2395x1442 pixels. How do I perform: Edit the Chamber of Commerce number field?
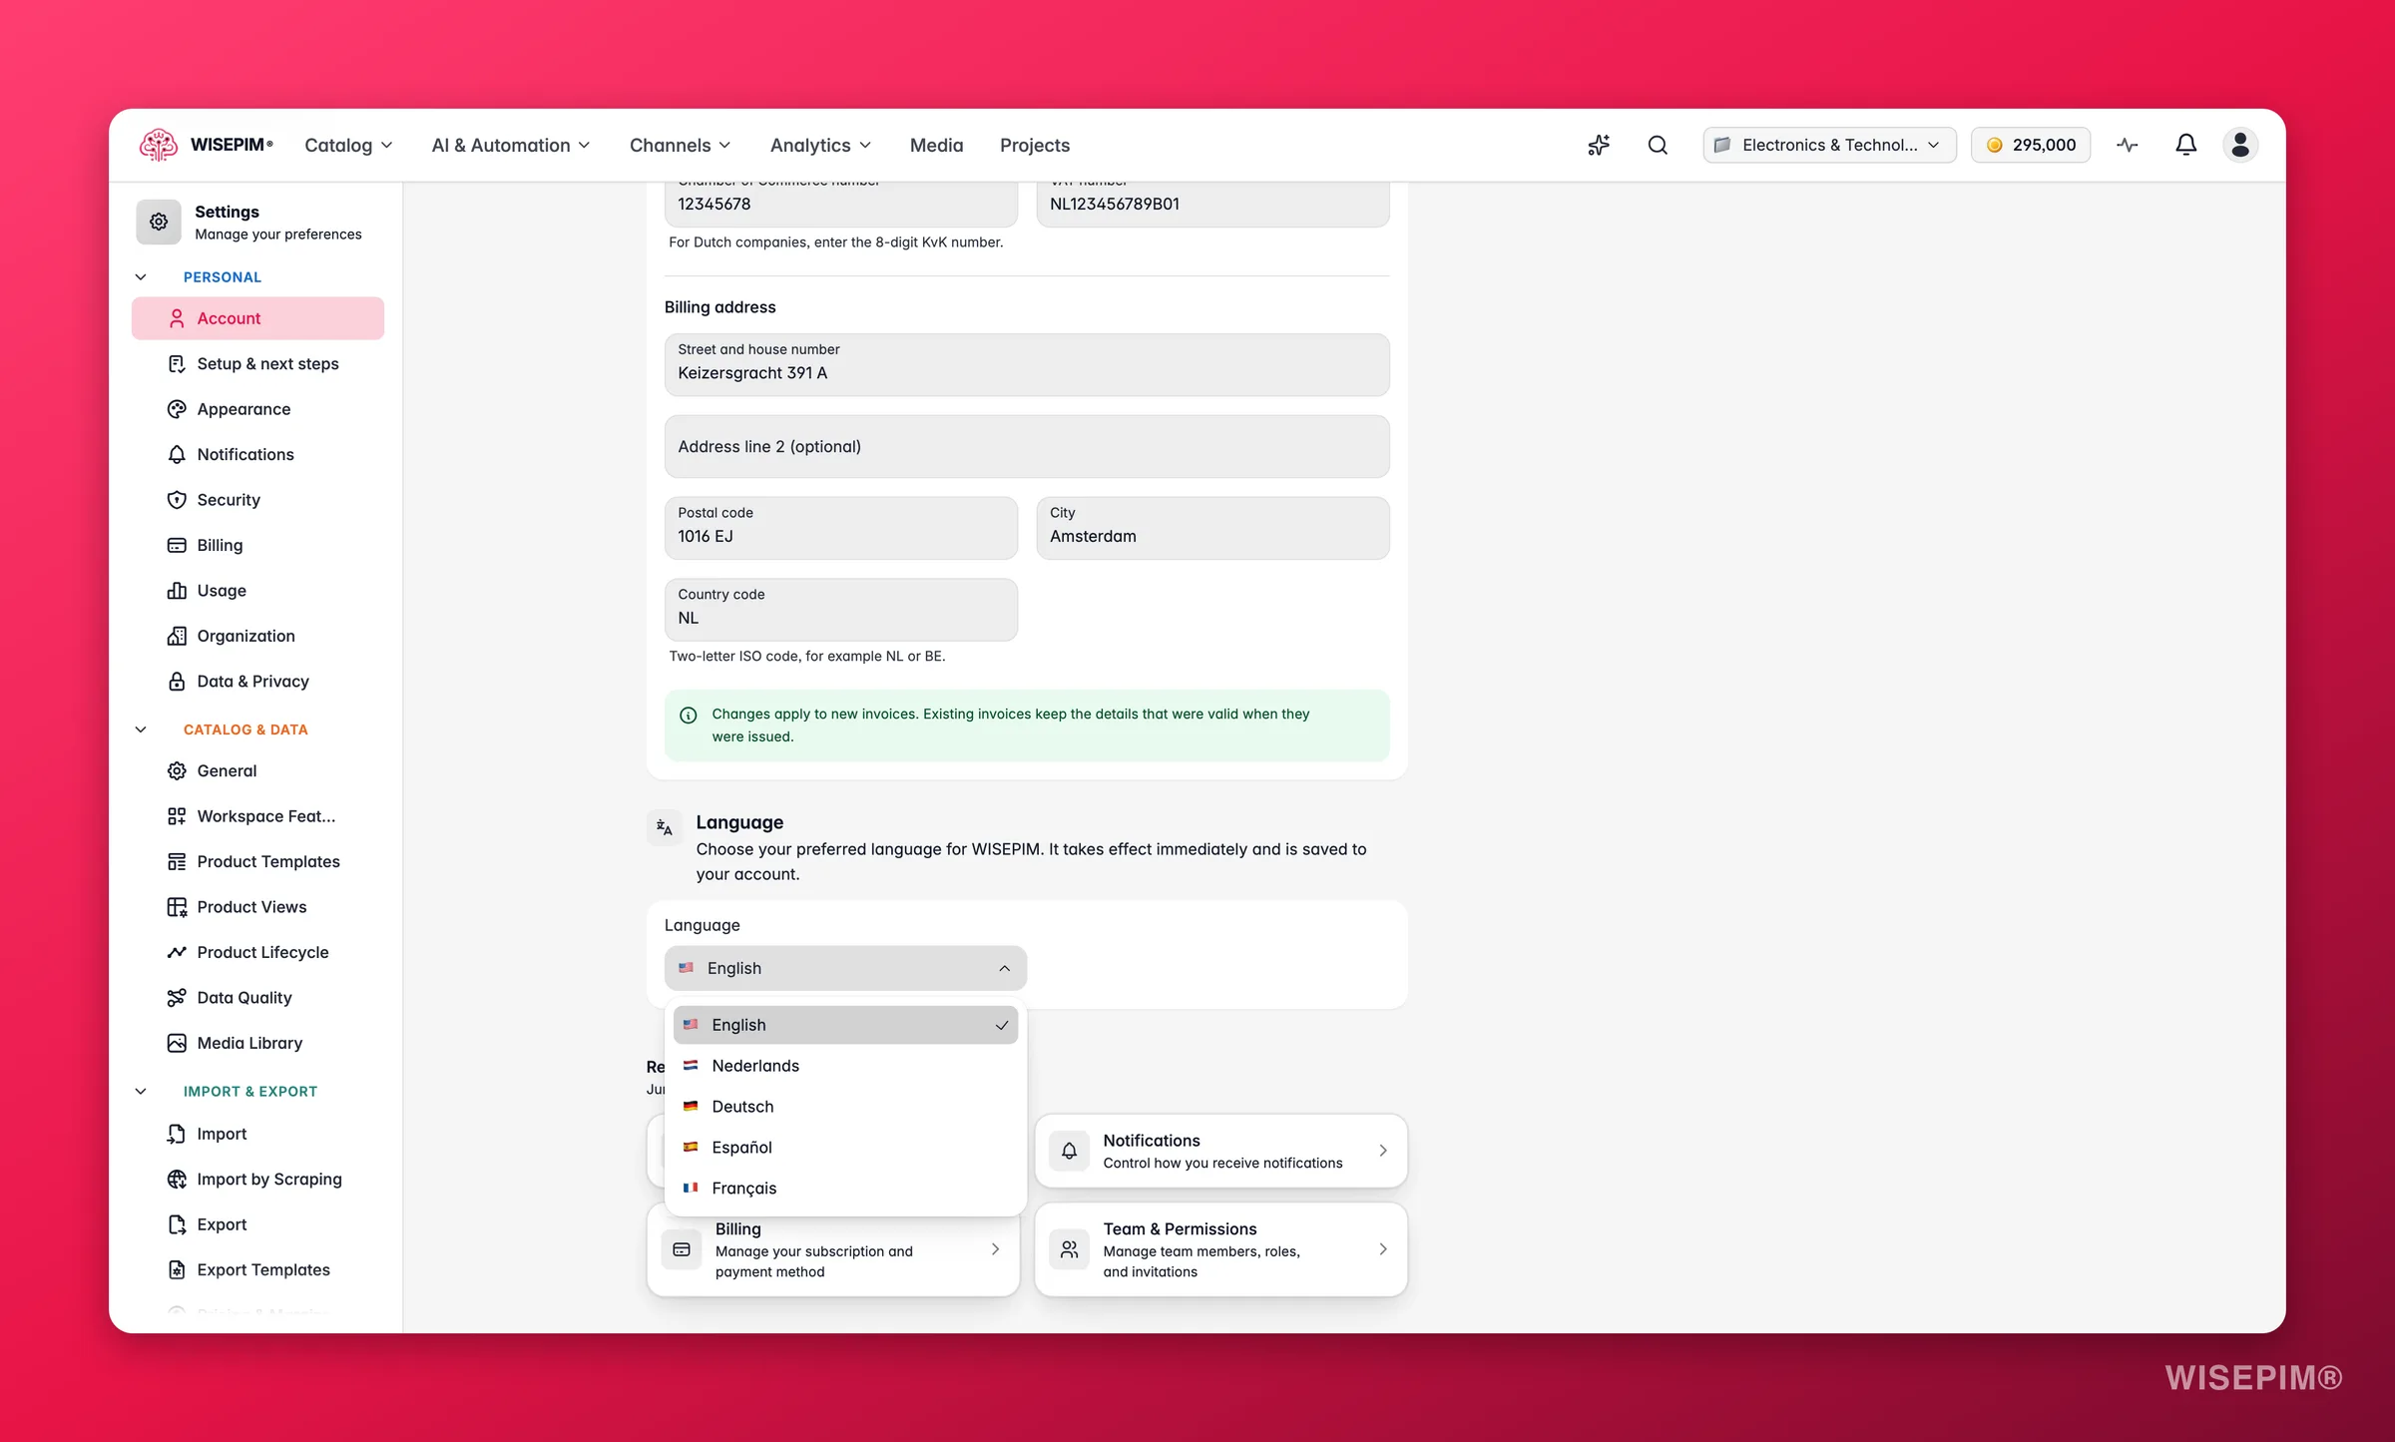[x=841, y=203]
